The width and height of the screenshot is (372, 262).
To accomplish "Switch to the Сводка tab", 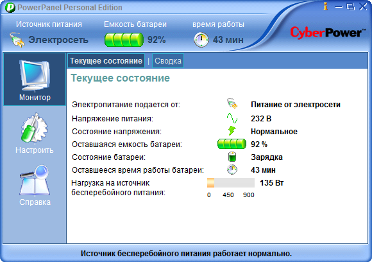I will [168, 61].
